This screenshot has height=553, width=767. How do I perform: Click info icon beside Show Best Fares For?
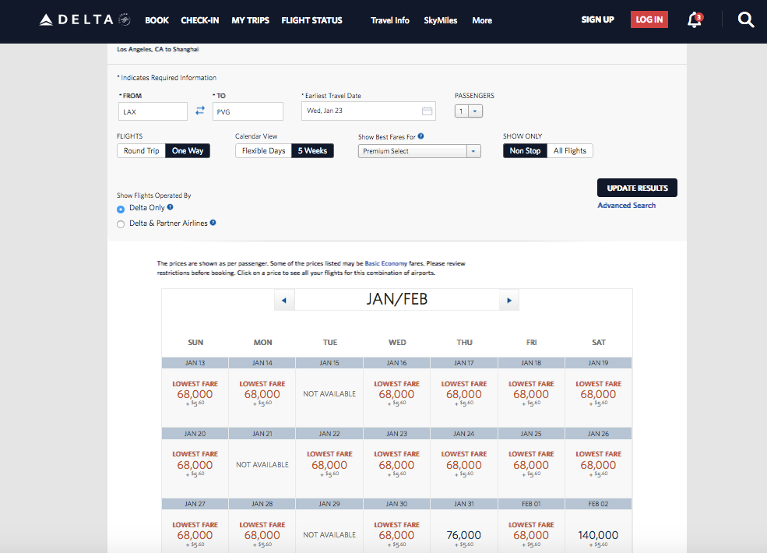(420, 136)
